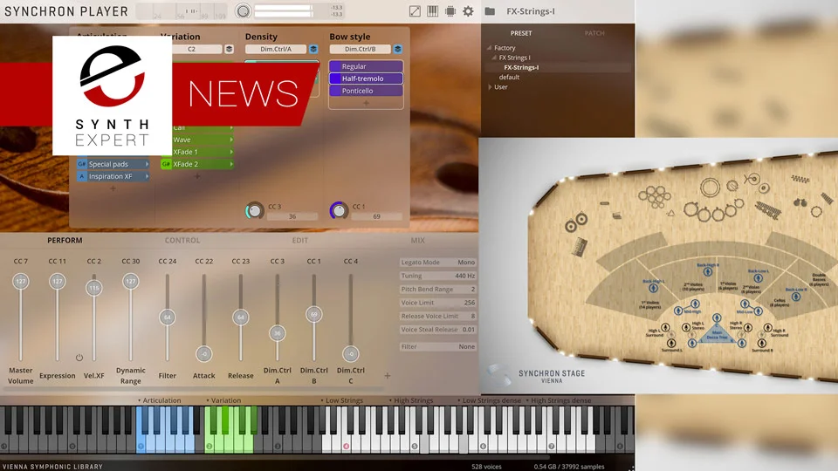Click the CC 3 density knob
838x471 pixels.
[255, 210]
